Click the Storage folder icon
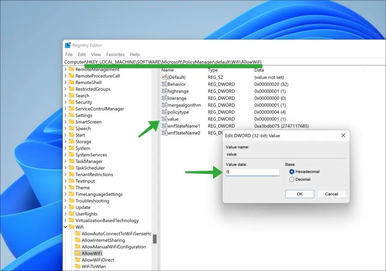 71,141
